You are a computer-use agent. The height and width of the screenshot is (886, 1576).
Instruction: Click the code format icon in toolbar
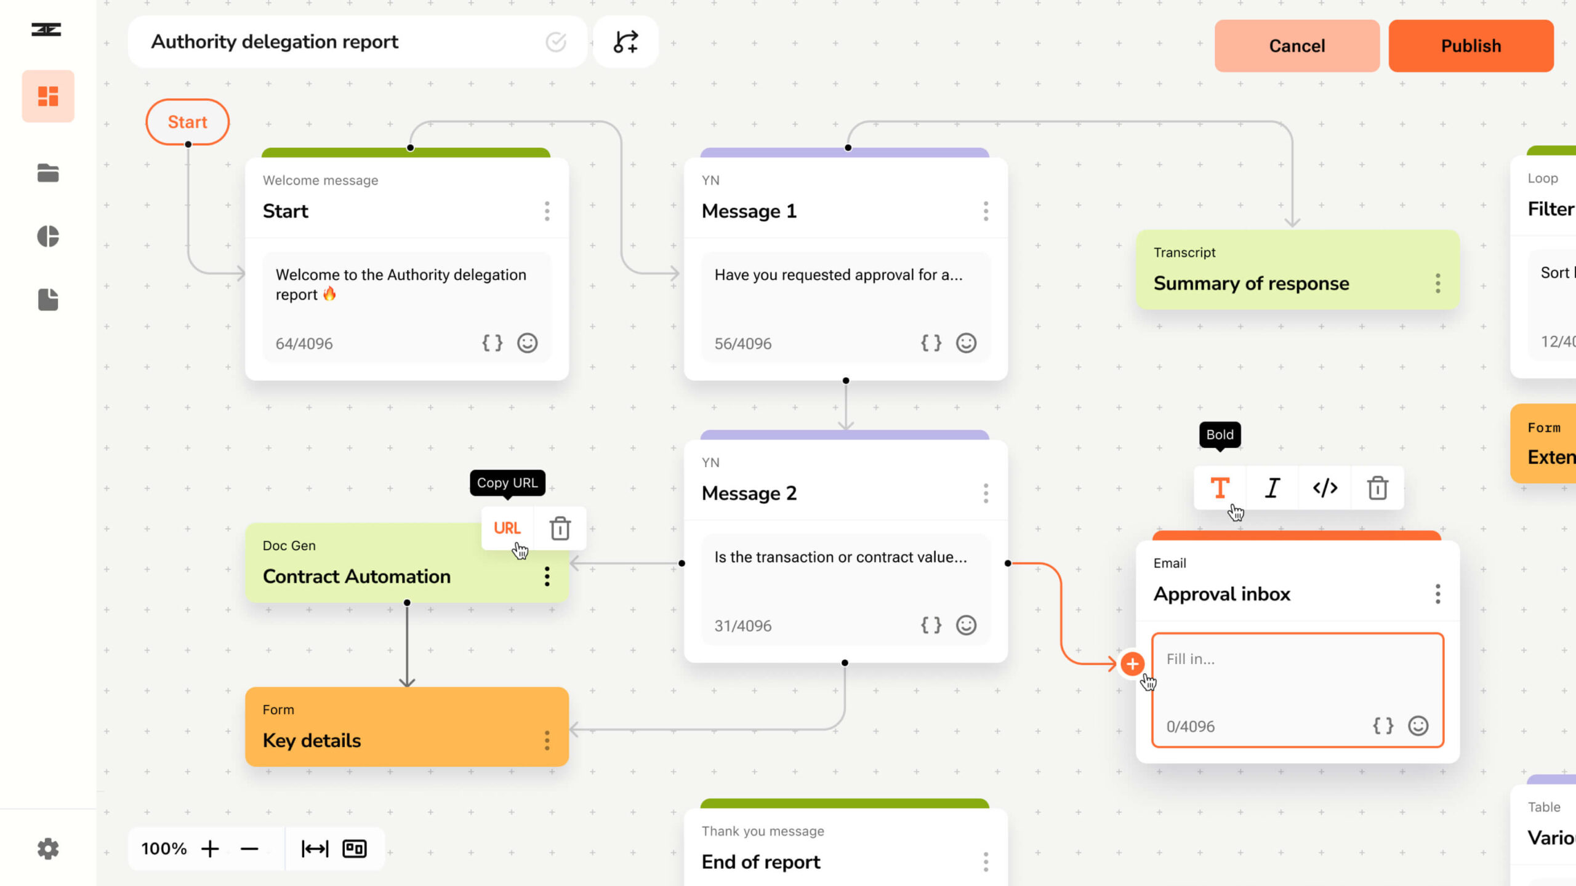(1325, 488)
